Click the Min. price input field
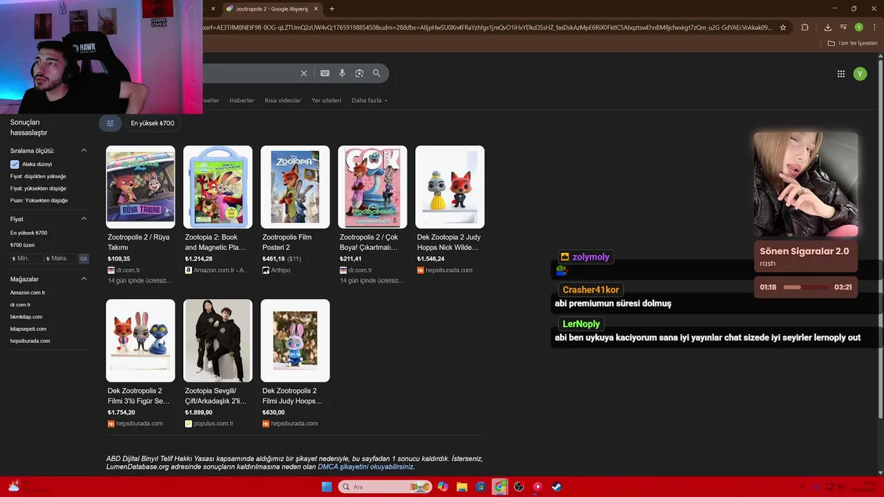The width and height of the screenshot is (884, 497). 27,258
